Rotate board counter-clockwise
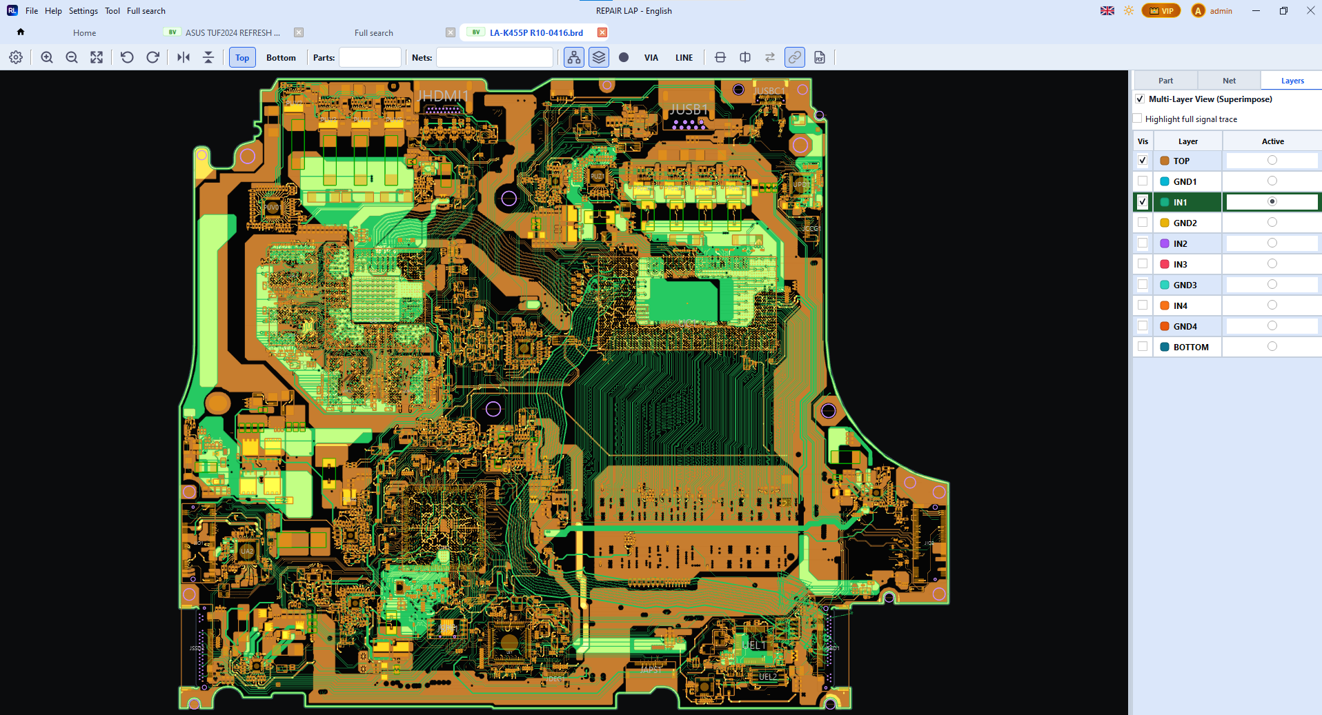Image resolution: width=1322 pixels, height=715 pixels. point(127,58)
